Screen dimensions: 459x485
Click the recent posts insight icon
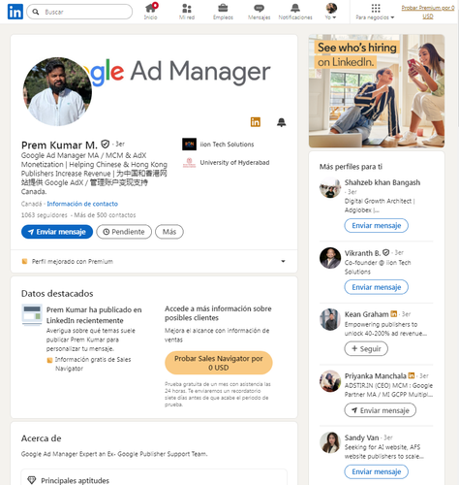click(32, 314)
